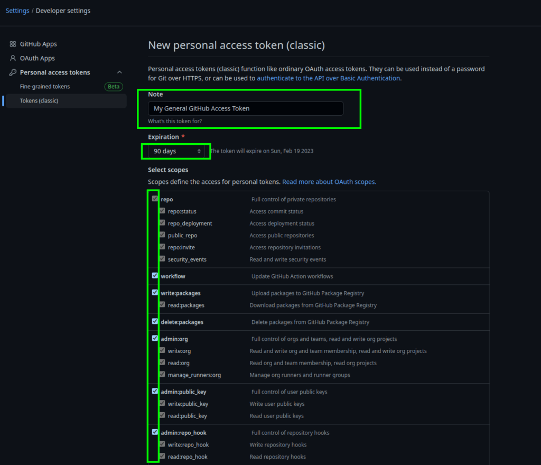Toggle the read:repo_hook checkbox
Image resolution: width=541 pixels, height=465 pixels.
[x=162, y=457]
